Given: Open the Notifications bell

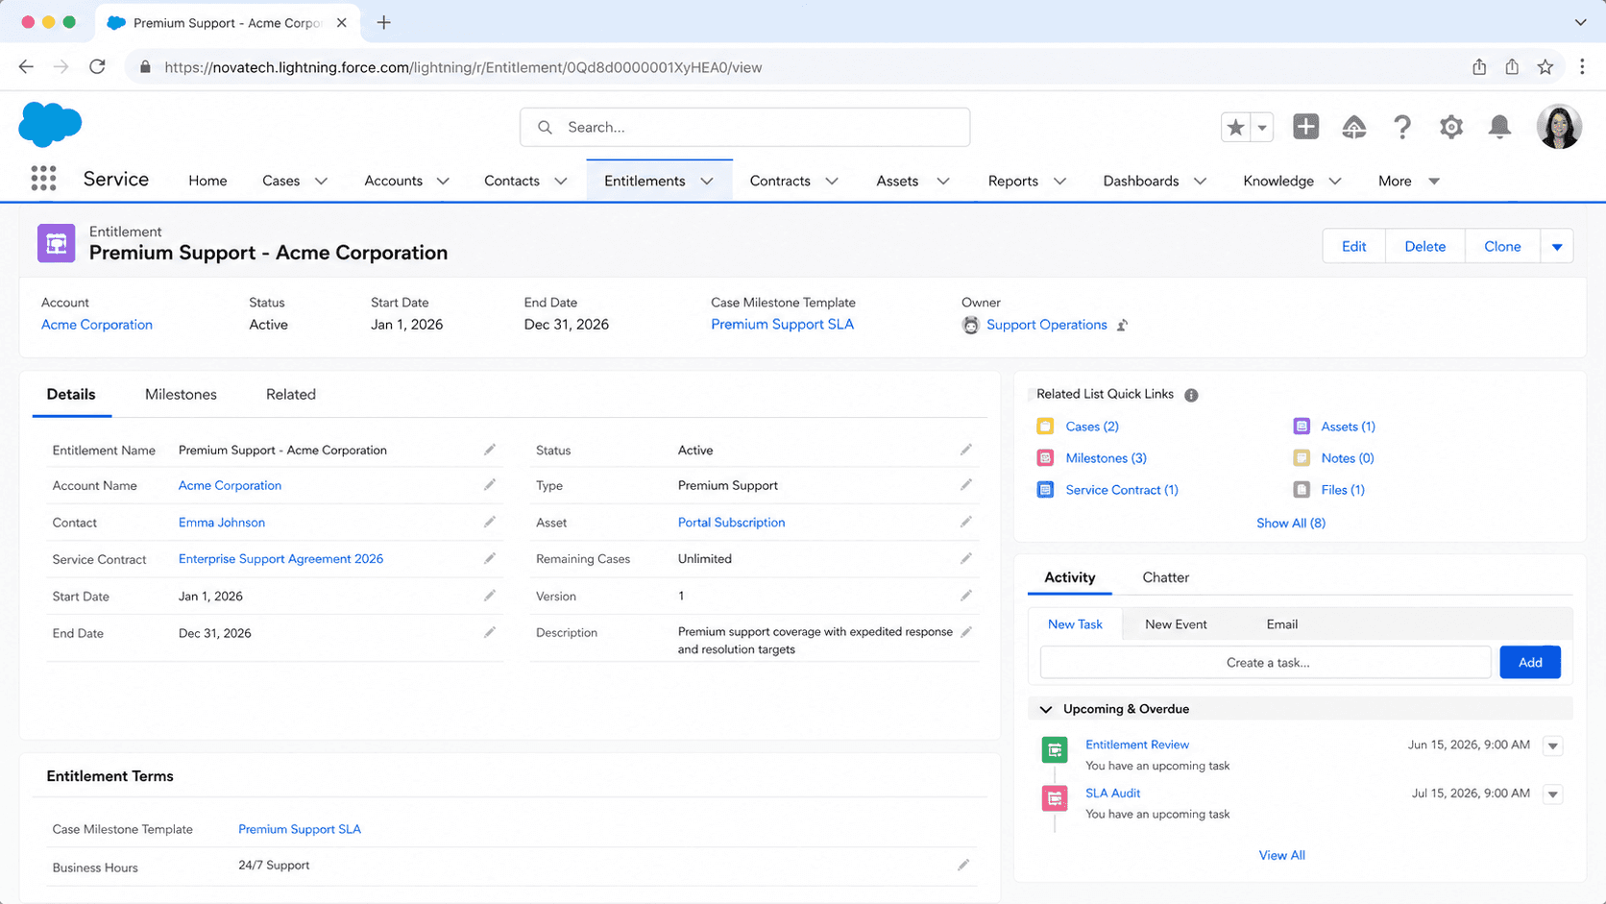Looking at the screenshot, I should (x=1499, y=127).
